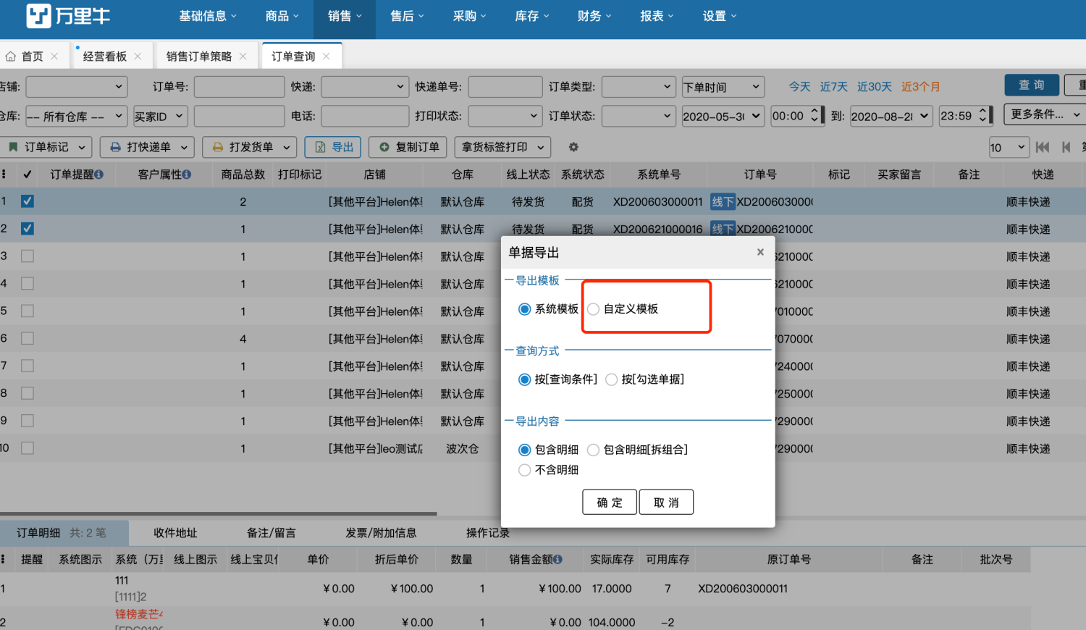Toggle select-all checkmark in table header
The image size is (1086, 630).
click(28, 175)
